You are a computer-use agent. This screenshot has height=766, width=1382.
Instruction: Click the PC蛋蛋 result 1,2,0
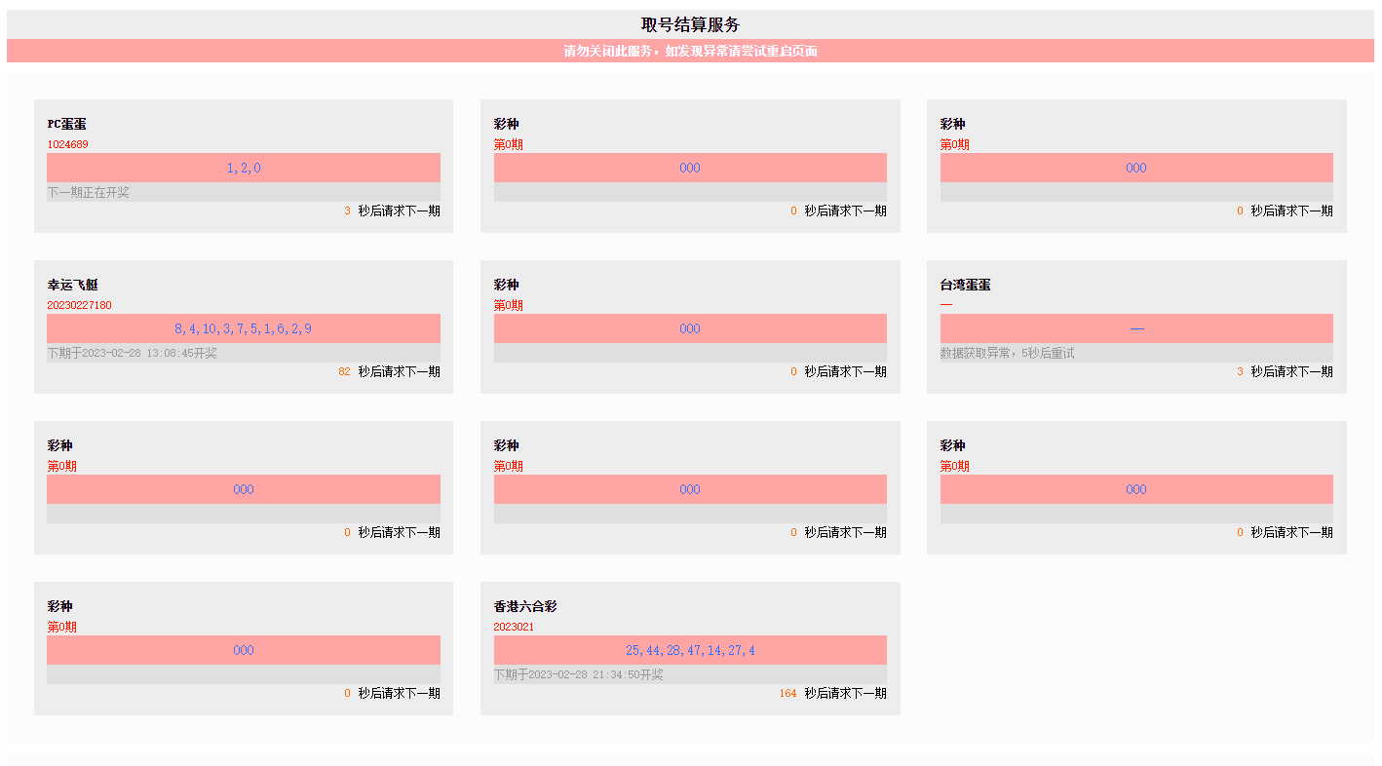point(244,168)
